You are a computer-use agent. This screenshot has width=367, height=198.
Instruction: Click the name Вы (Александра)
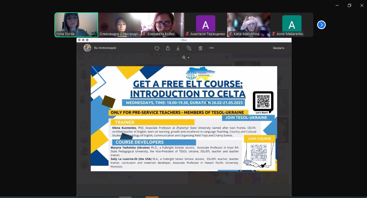(105, 48)
